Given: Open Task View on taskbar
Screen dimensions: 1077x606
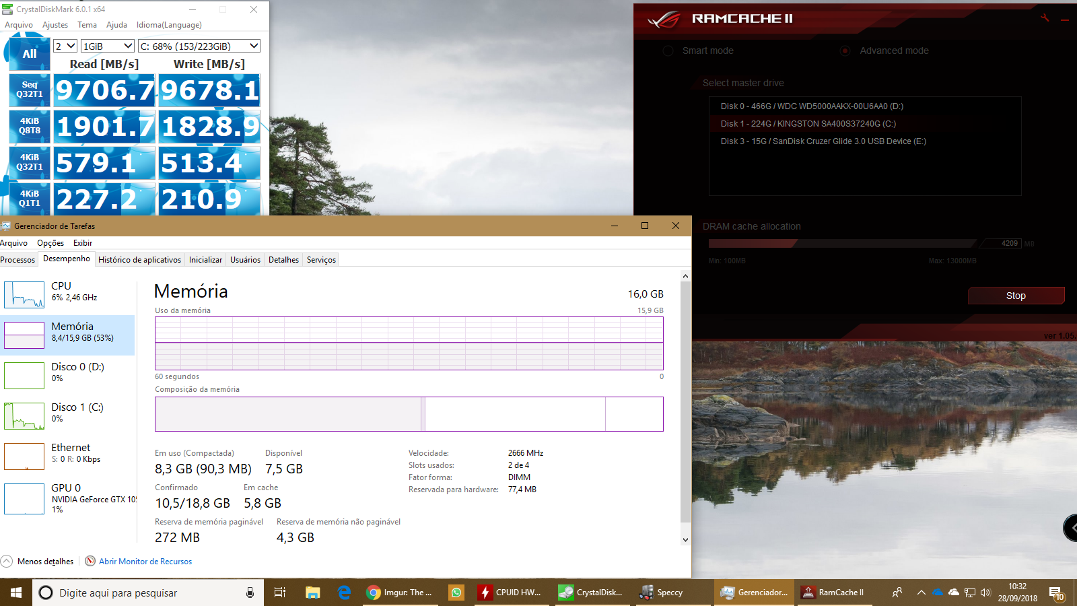Looking at the screenshot, I should [x=280, y=593].
